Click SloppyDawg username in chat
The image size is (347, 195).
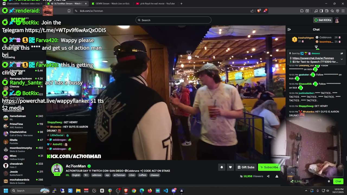(x=306, y=106)
